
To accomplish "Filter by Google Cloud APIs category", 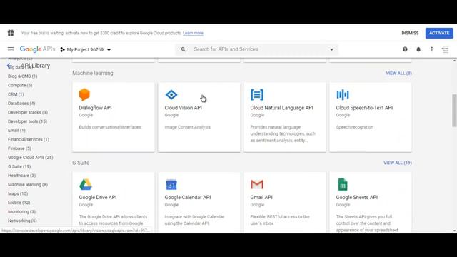I will pyautogui.click(x=30, y=157).
